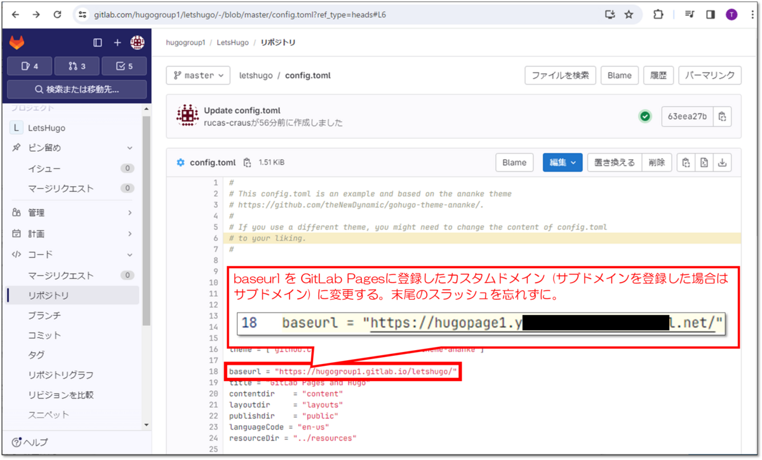Click line number 18 in the code
The image size is (762, 460).
pos(213,372)
